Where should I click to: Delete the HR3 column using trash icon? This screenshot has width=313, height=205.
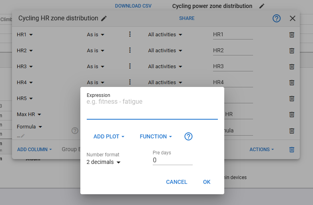(292, 67)
